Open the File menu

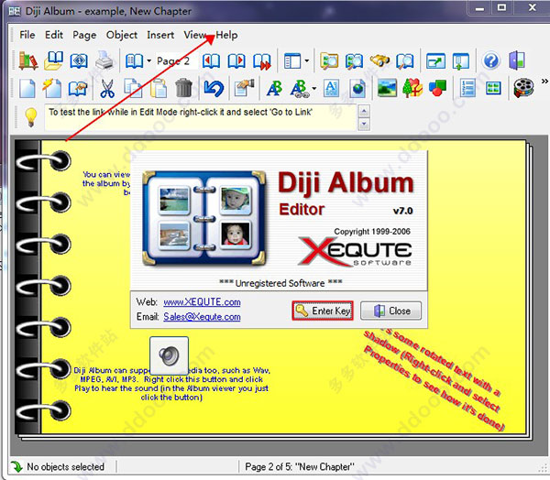(27, 35)
